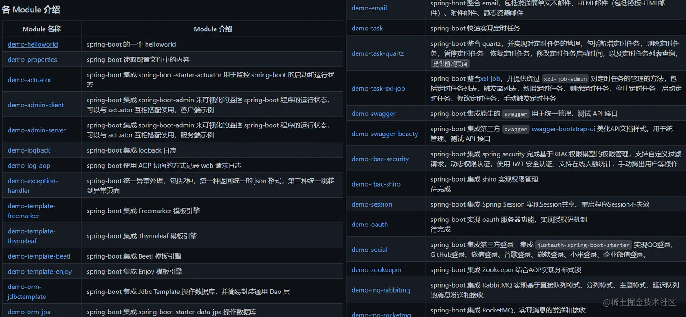Image resolution: width=686 pixels, height=317 pixels.
Task: Open the demo-oauth link
Action: tap(370, 225)
